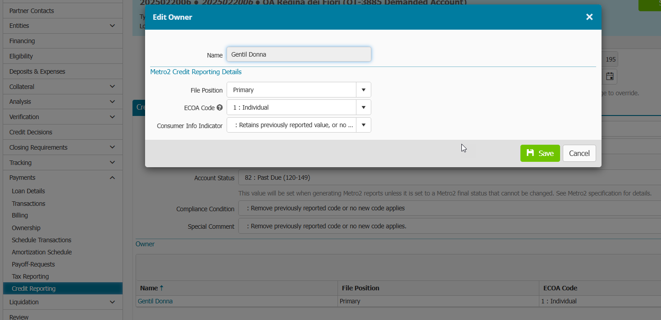
Task: Focus the Name field with Gentil Donna
Action: tap(299, 54)
